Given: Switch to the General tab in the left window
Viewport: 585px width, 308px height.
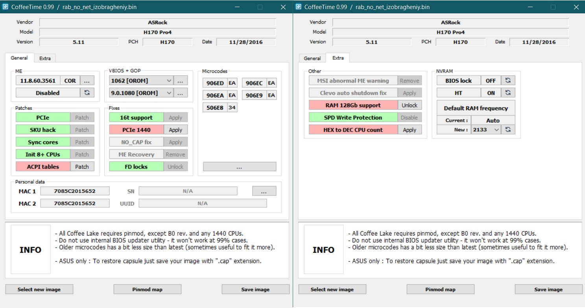Looking at the screenshot, I should click(x=19, y=58).
